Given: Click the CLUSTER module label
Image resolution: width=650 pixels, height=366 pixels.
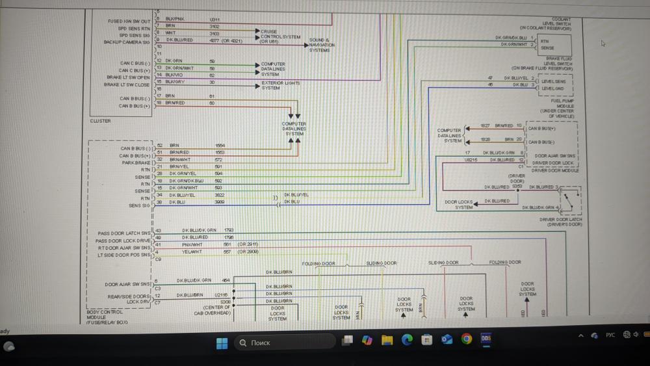Looking at the screenshot, I should point(100,121).
